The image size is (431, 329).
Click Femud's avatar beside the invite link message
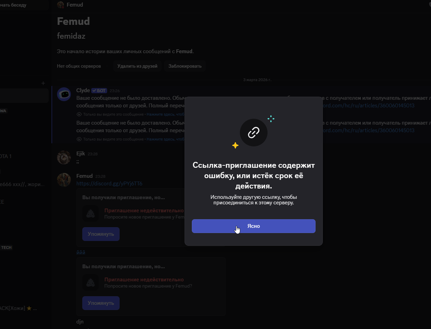(x=64, y=180)
